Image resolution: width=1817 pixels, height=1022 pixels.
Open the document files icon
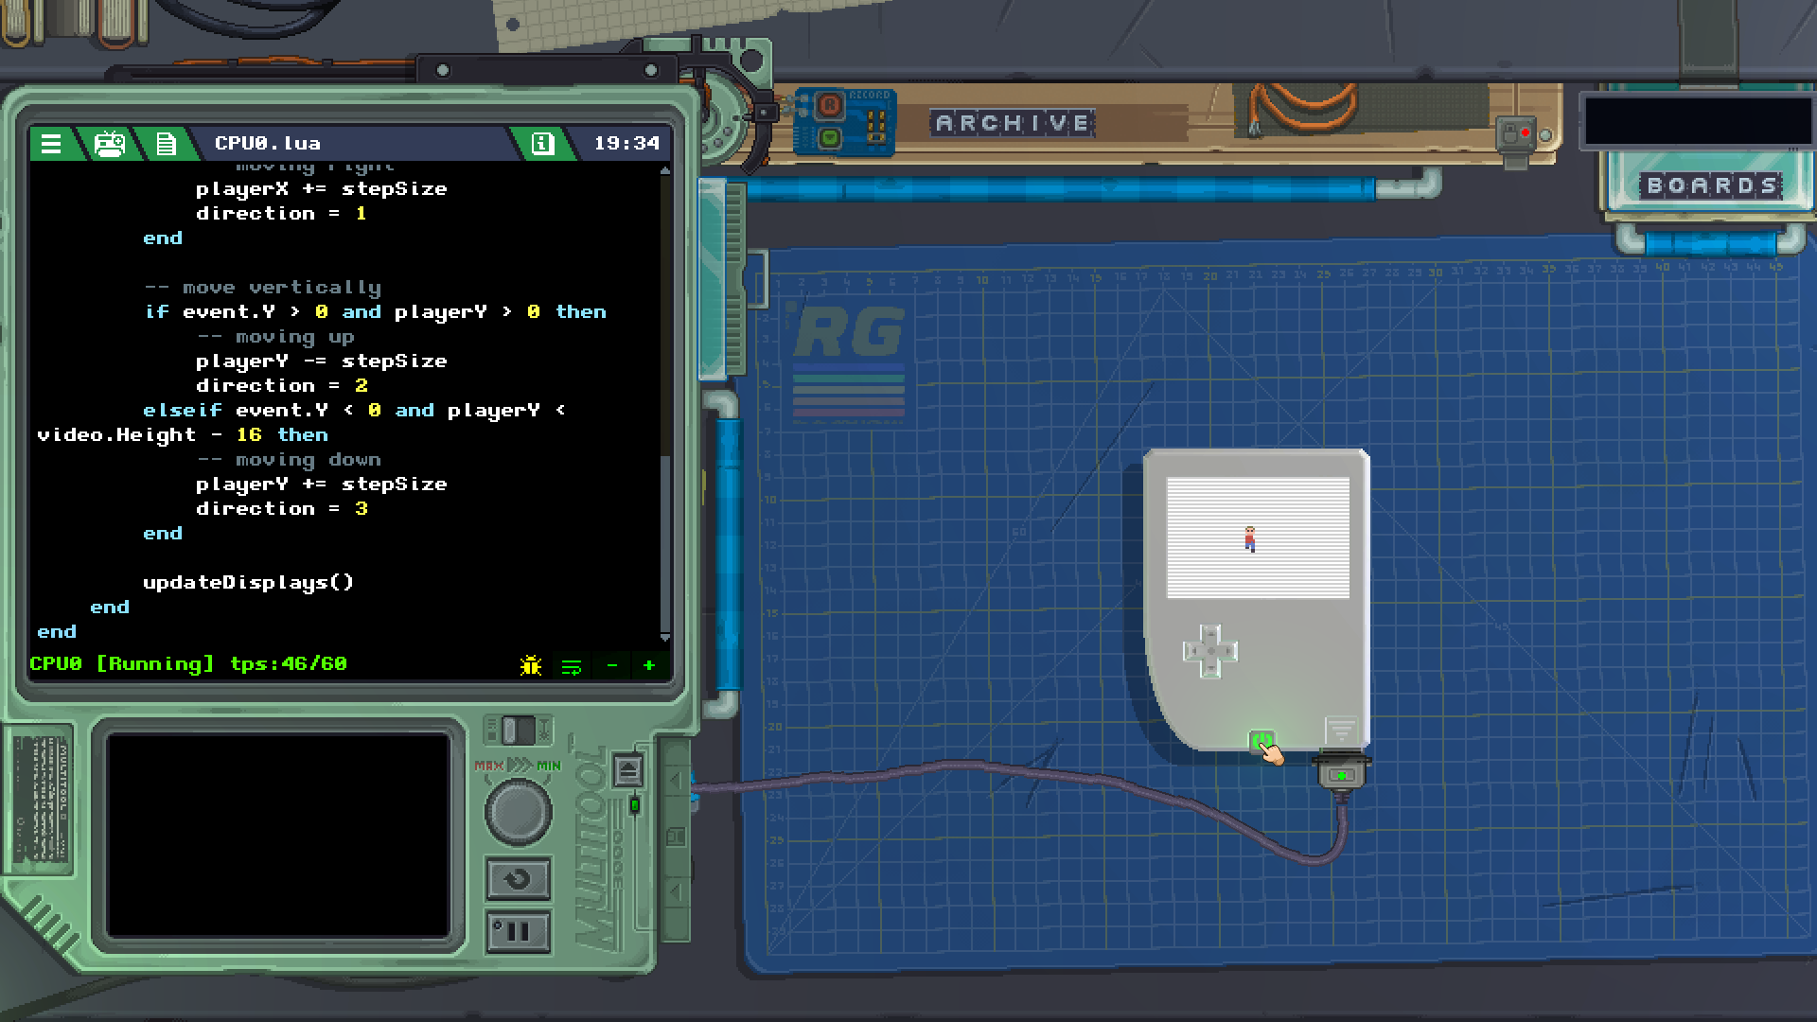click(x=167, y=144)
